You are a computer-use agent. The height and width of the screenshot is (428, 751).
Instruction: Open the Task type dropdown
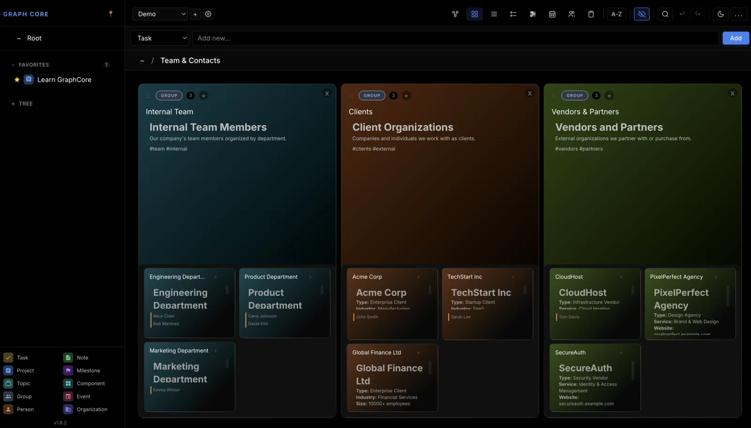(160, 38)
